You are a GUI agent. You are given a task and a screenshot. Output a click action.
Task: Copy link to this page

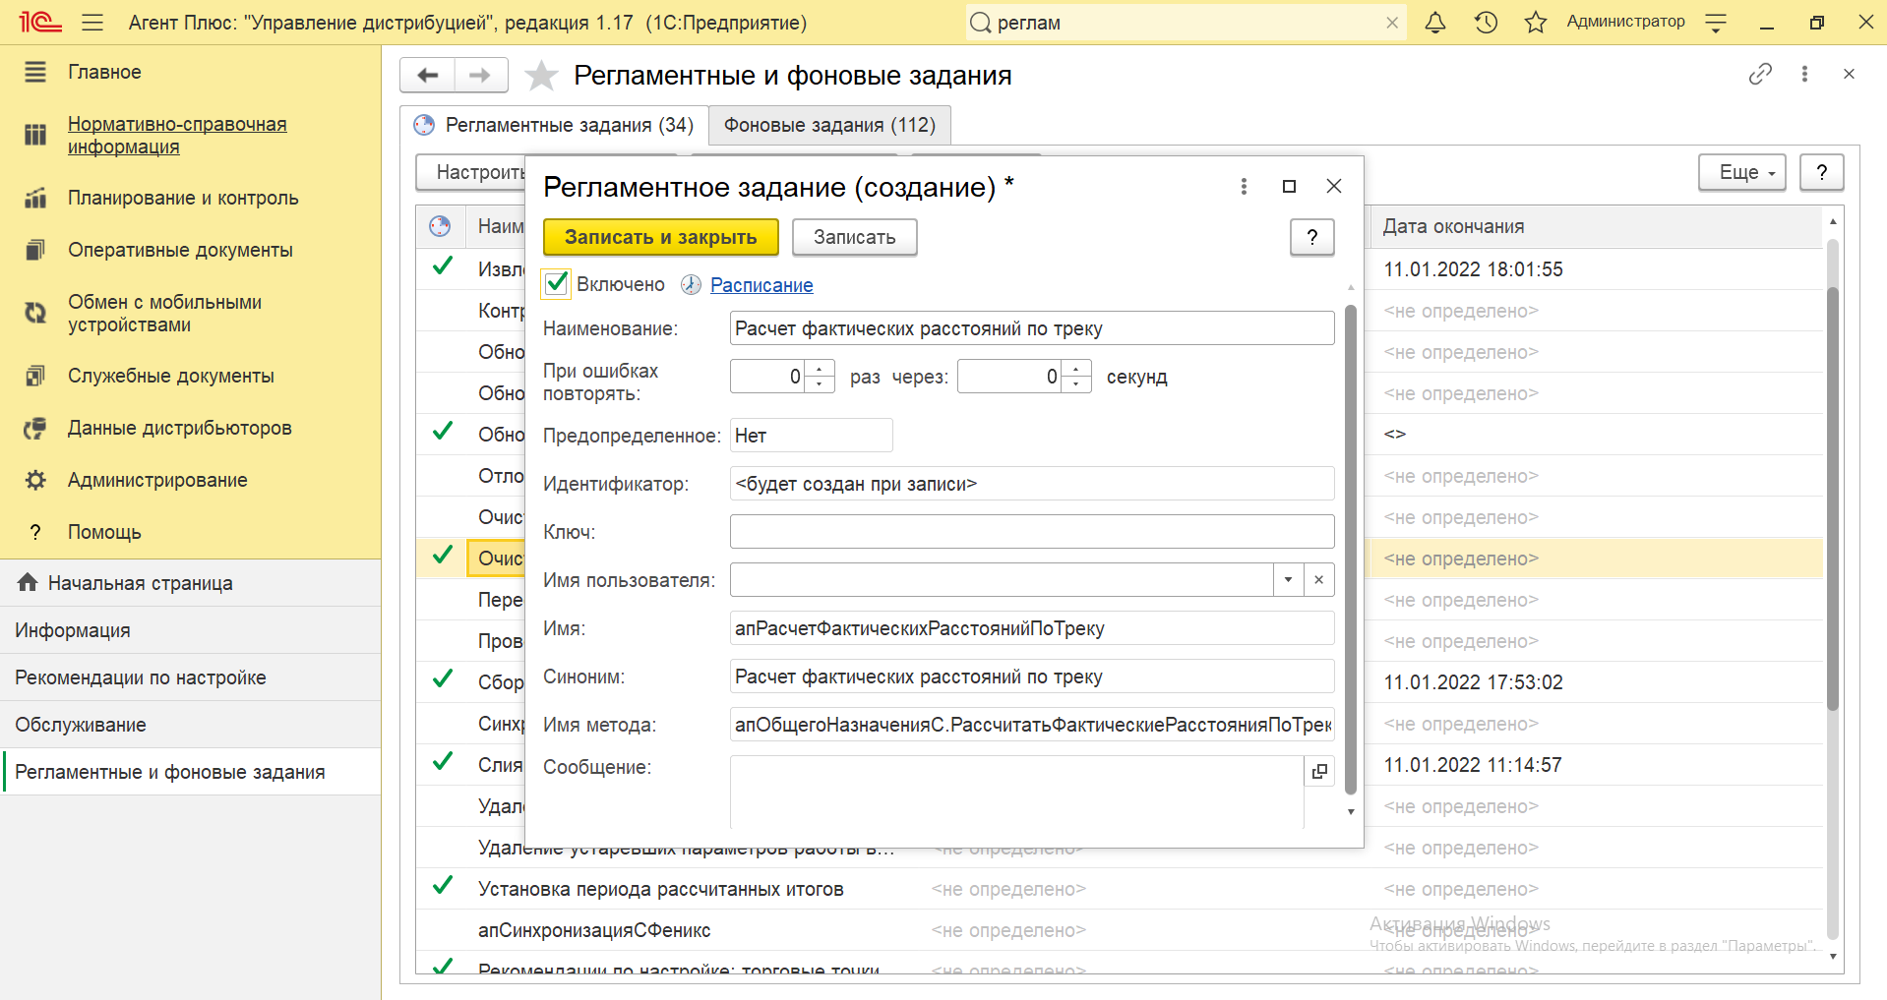pyautogui.click(x=1760, y=74)
